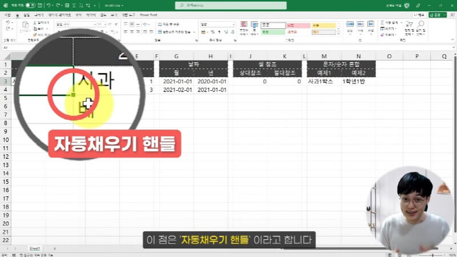The width and height of the screenshot is (457, 257).
Task: Select the yellow 보통 (Neutral) cell style
Action: point(324,25)
